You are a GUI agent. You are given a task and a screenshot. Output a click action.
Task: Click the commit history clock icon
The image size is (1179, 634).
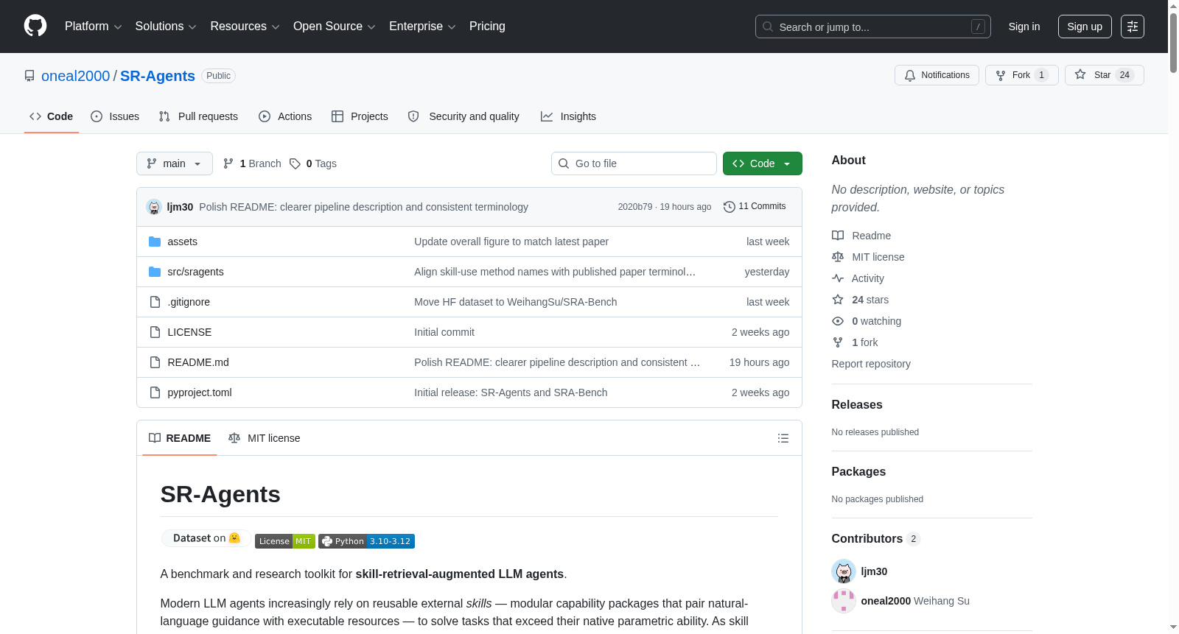click(x=730, y=207)
